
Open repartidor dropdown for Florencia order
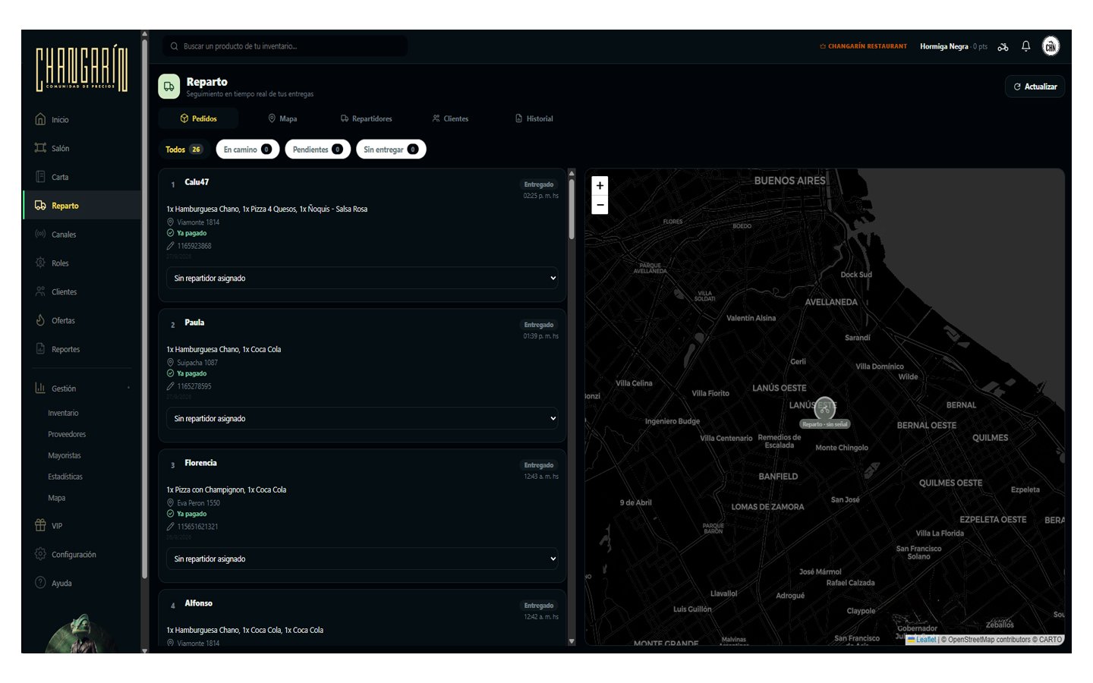click(362, 559)
